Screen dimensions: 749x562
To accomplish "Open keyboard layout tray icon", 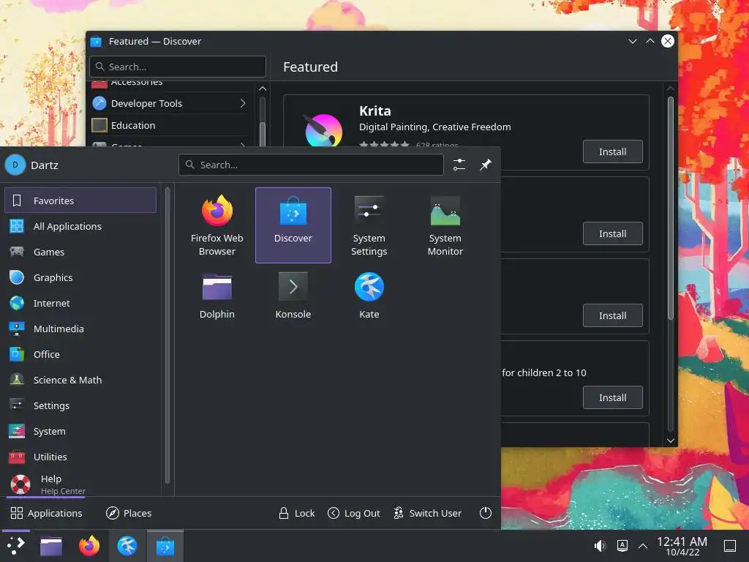I will (x=622, y=546).
